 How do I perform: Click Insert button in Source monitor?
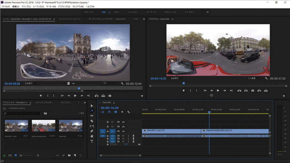[97, 96]
